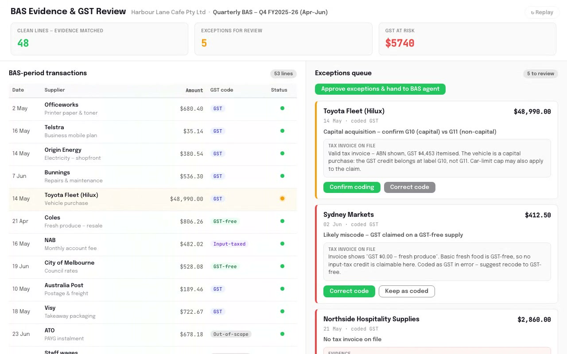The height and width of the screenshot is (354, 567).
Task: Click the green status dot for Officeworks
Action: [x=282, y=108]
